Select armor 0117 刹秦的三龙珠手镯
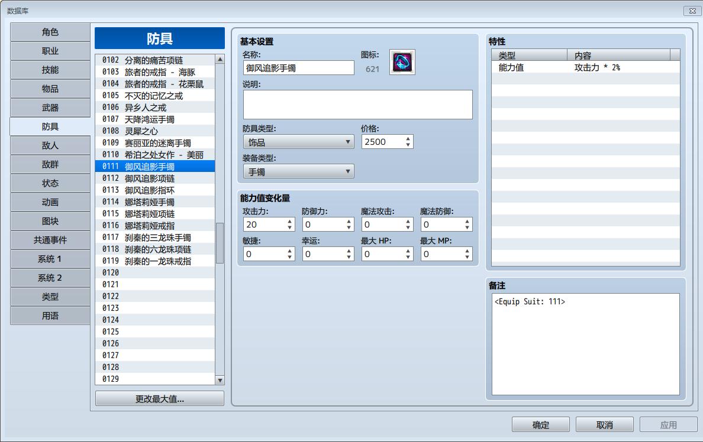The image size is (703, 442). tap(155, 238)
